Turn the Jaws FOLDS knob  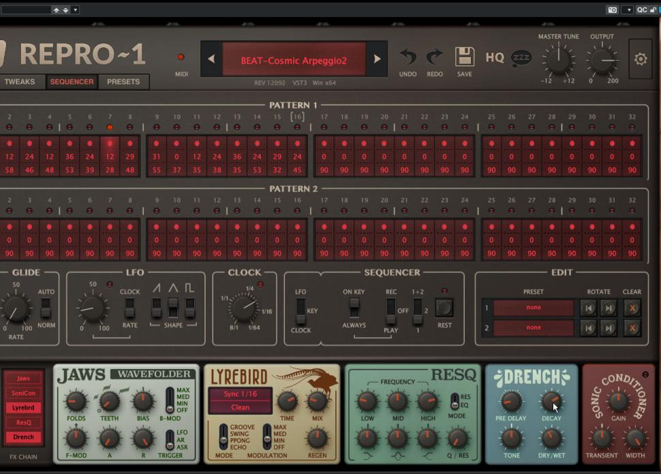click(x=76, y=402)
